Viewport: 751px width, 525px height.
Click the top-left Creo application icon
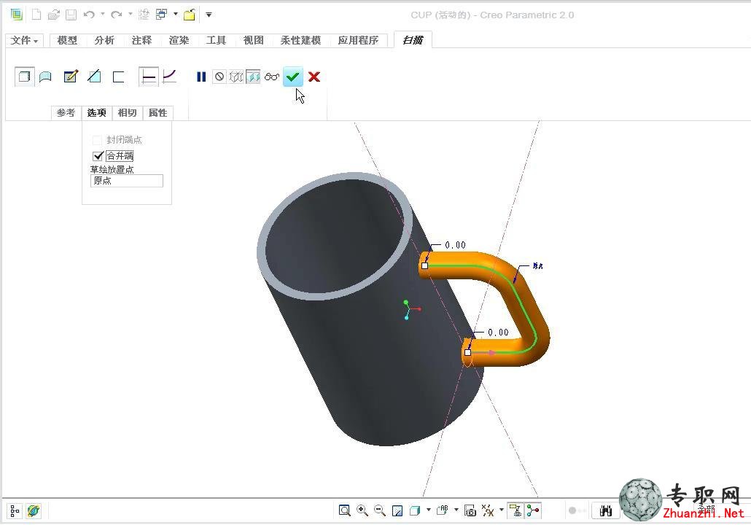(x=17, y=15)
